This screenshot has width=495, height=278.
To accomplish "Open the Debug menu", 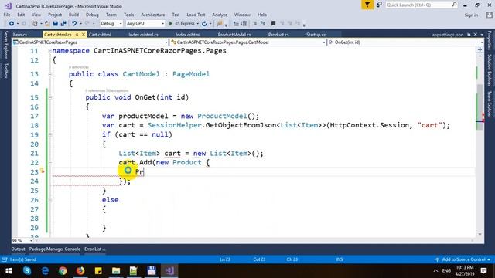I will click(92, 15).
